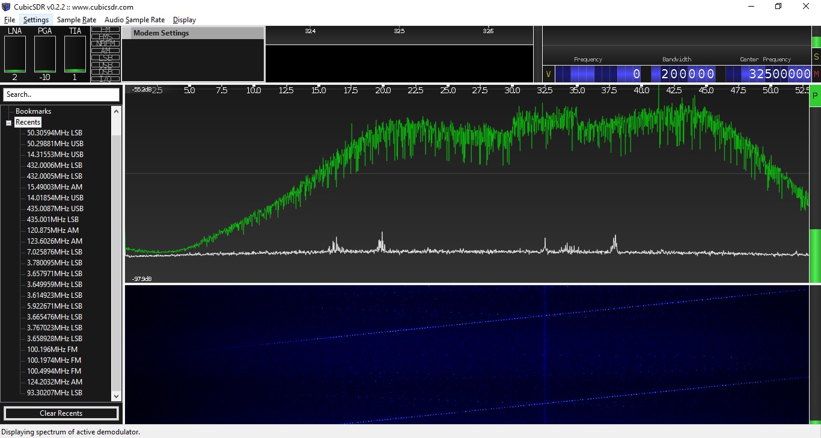Select recent 5.922671MHz LSB

(x=55, y=306)
